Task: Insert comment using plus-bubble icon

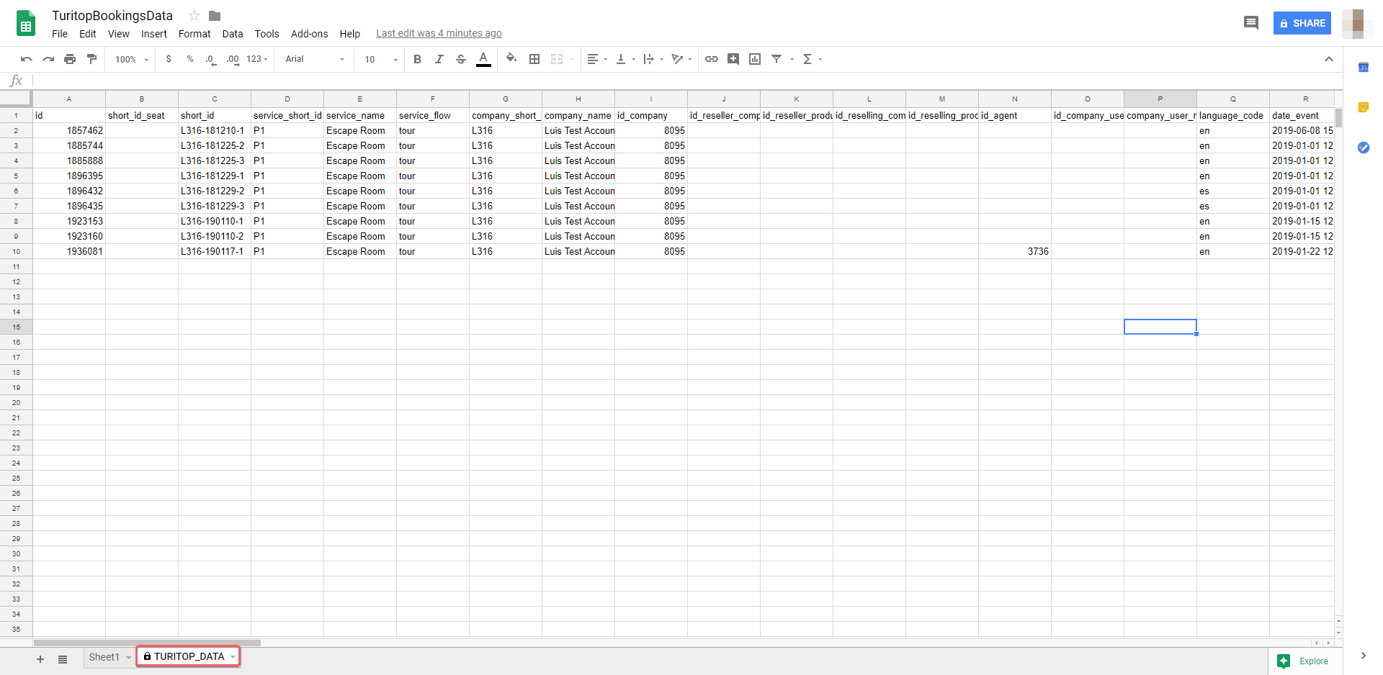Action: point(733,59)
